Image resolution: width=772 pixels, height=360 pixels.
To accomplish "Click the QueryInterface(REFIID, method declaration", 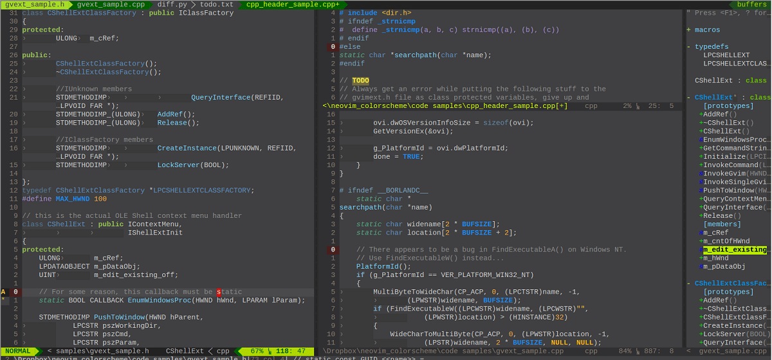I will tap(237, 97).
